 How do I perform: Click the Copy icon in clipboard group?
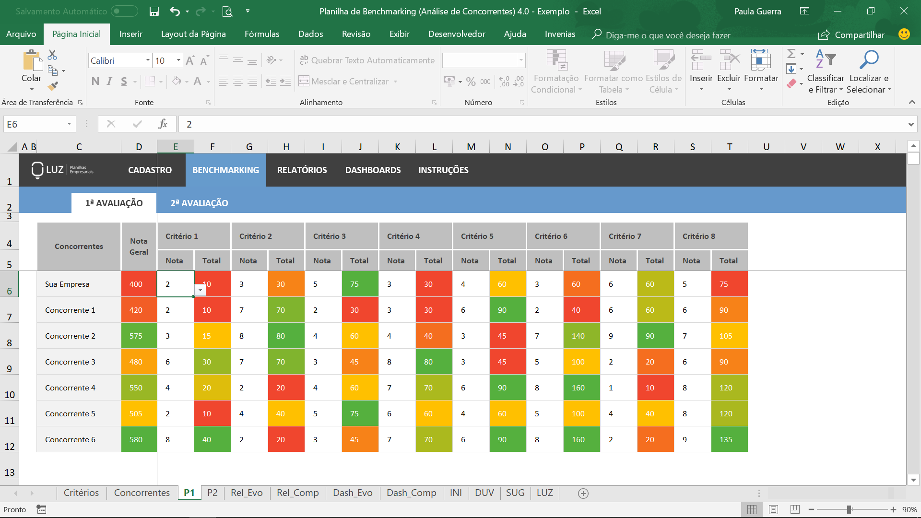tap(53, 71)
